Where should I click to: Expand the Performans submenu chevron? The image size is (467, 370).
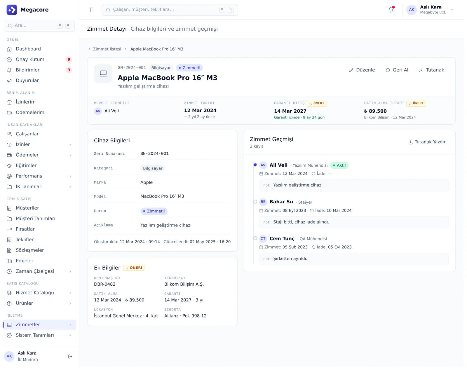tap(70, 176)
